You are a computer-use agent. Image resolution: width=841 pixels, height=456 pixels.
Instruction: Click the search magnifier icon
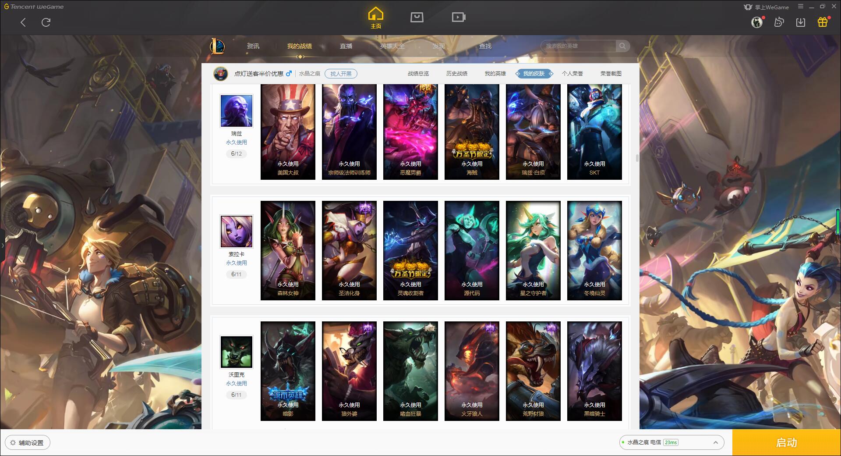(622, 46)
